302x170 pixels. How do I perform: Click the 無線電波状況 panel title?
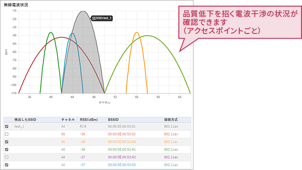[16, 5]
